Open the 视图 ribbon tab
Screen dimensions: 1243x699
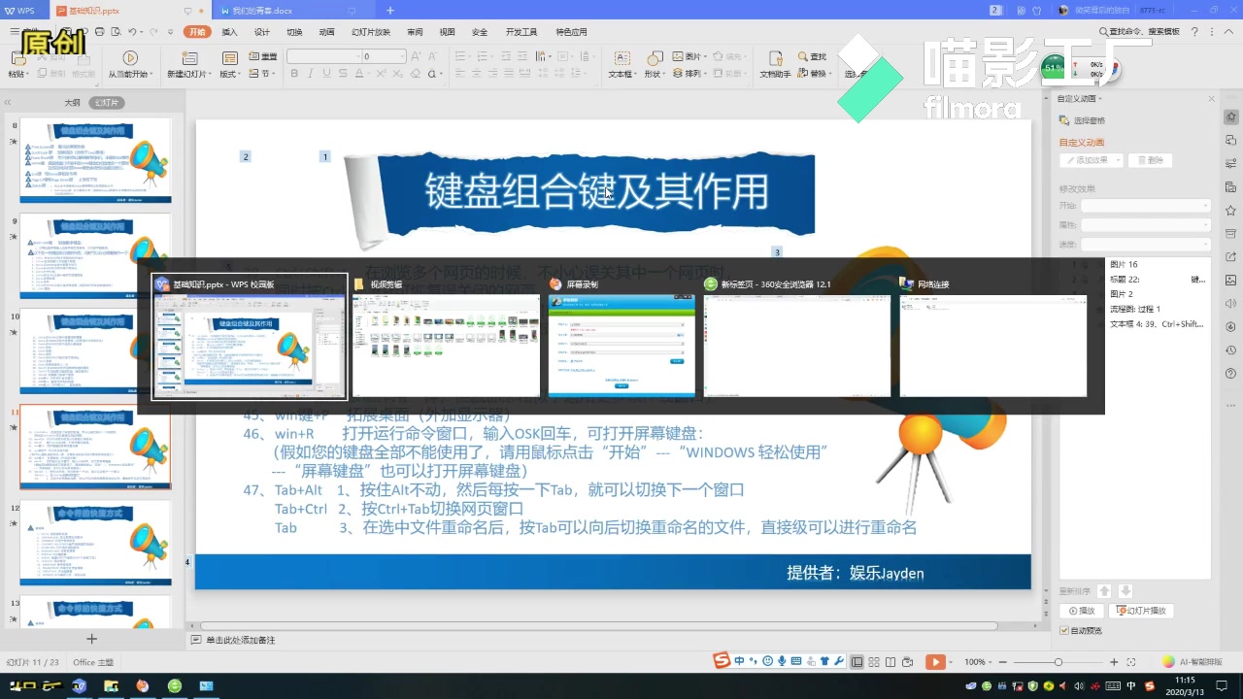coord(447,32)
